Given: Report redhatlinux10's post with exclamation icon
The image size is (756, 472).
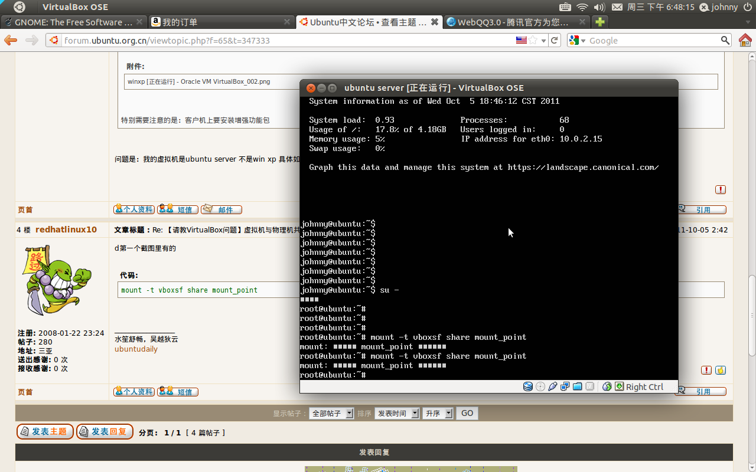Looking at the screenshot, I should (x=706, y=370).
